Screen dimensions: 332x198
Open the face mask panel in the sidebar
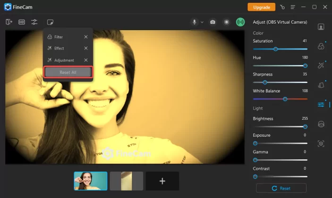point(321,124)
